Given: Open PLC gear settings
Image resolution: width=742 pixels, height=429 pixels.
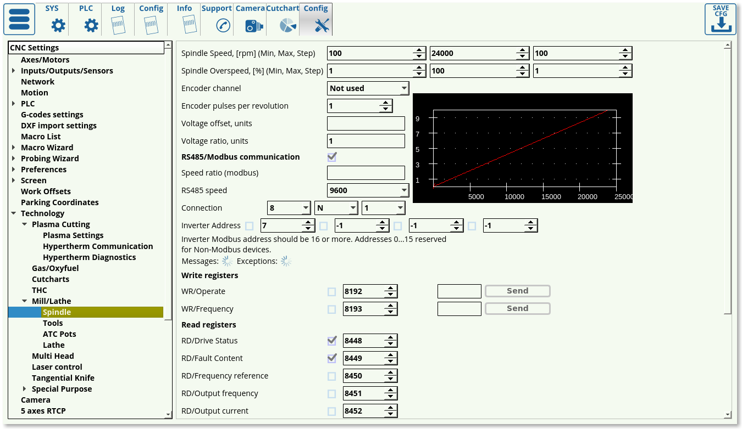Looking at the screenshot, I should tap(91, 25).
